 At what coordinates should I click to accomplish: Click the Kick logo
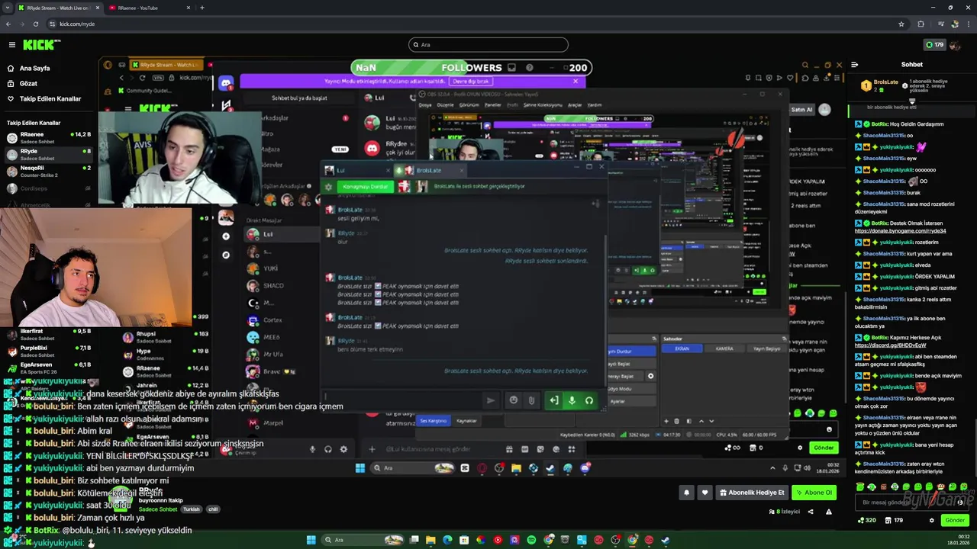(x=38, y=45)
